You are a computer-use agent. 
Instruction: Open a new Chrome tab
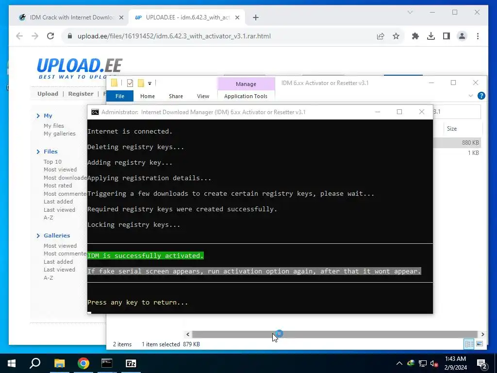click(256, 17)
